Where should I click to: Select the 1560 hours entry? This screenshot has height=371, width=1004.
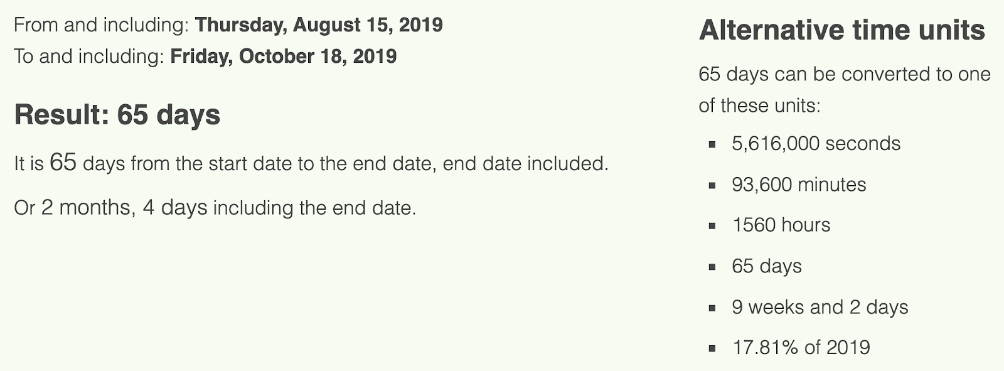click(x=781, y=225)
